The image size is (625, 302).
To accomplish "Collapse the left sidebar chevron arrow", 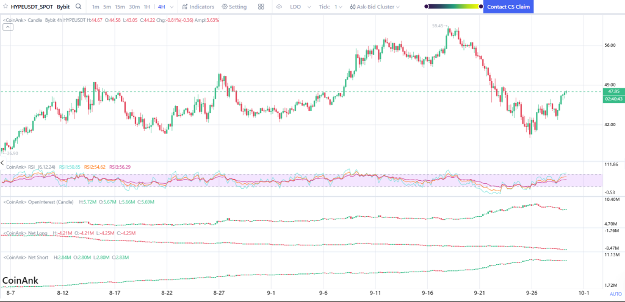I will (2, 163).
